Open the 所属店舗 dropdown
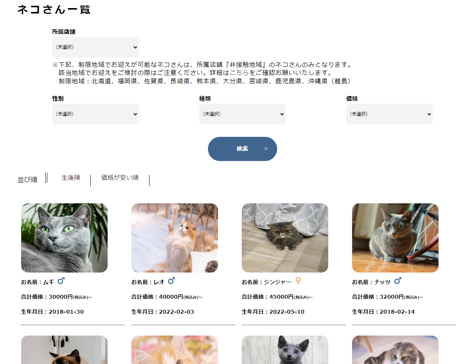Image resolution: width=467 pixels, height=364 pixels. [95, 47]
